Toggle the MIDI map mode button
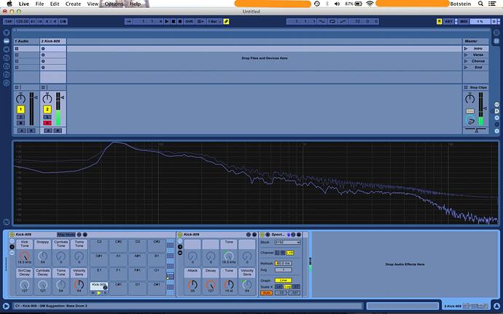This screenshot has width=503, height=314. coord(464,21)
